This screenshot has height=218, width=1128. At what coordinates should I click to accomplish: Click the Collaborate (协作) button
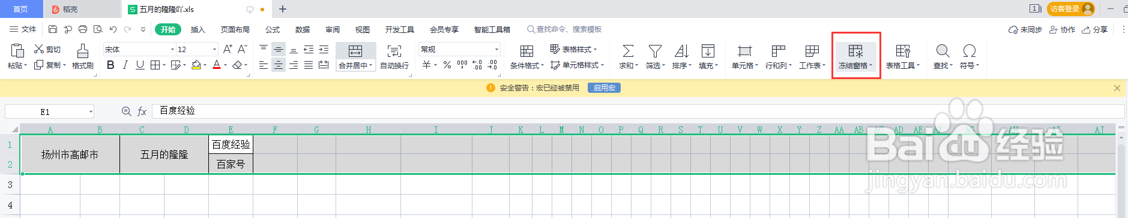(1062, 29)
